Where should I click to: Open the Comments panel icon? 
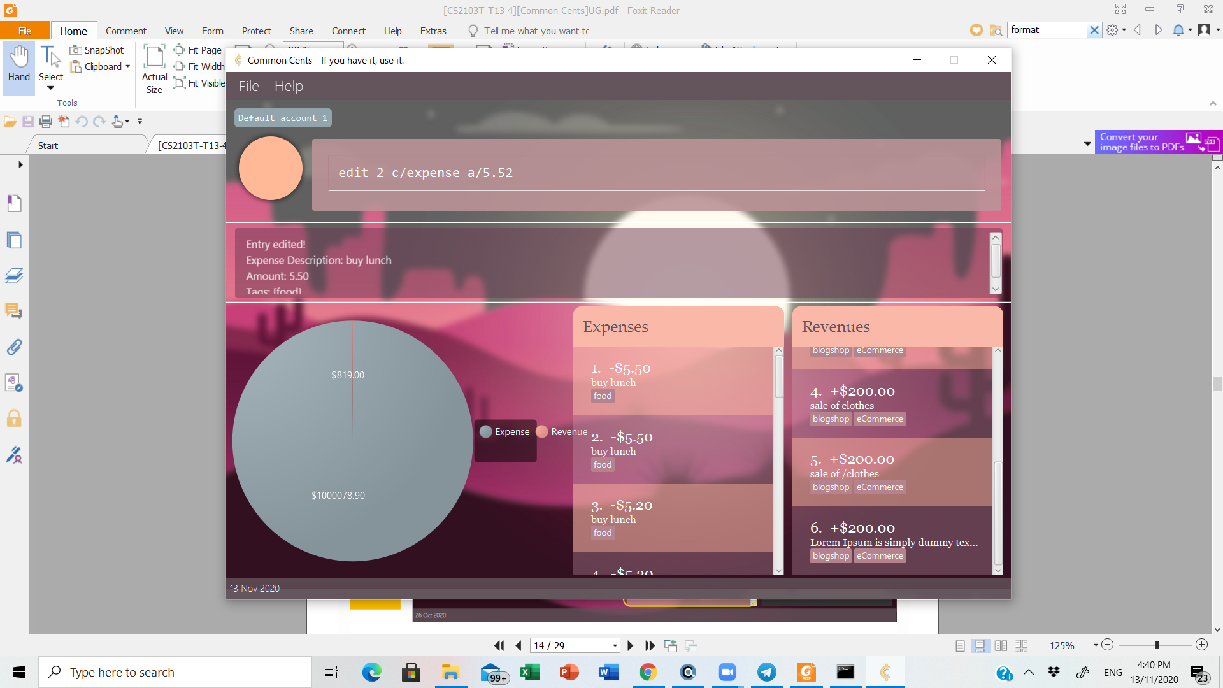click(x=14, y=311)
